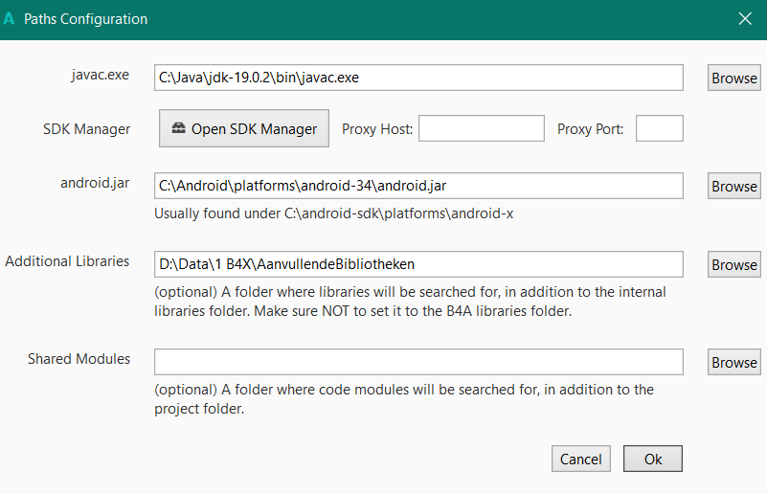The height and width of the screenshot is (494, 767).
Task: Click the javac.exe path input field
Action: pos(418,78)
